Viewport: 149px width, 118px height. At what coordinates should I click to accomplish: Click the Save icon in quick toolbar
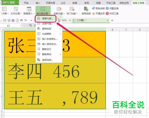click(x=5, y=21)
